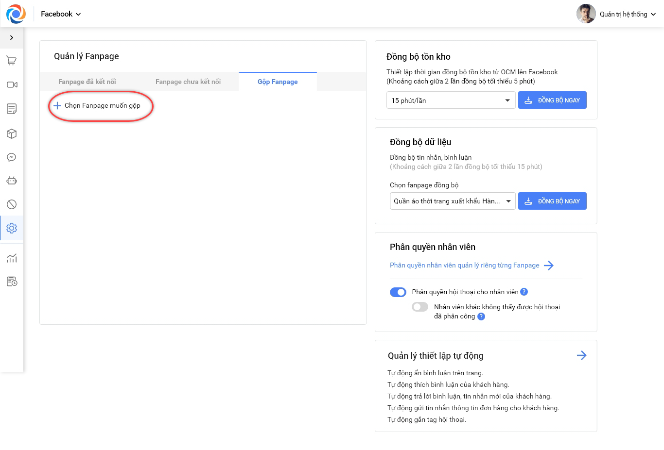This screenshot has width=664, height=450.
Task: Click the settings gear sidebar icon
Action: pyautogui.click(x=12, y=228)
